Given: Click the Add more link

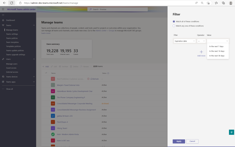Looking at the screenshot, I should pos(201,56).
